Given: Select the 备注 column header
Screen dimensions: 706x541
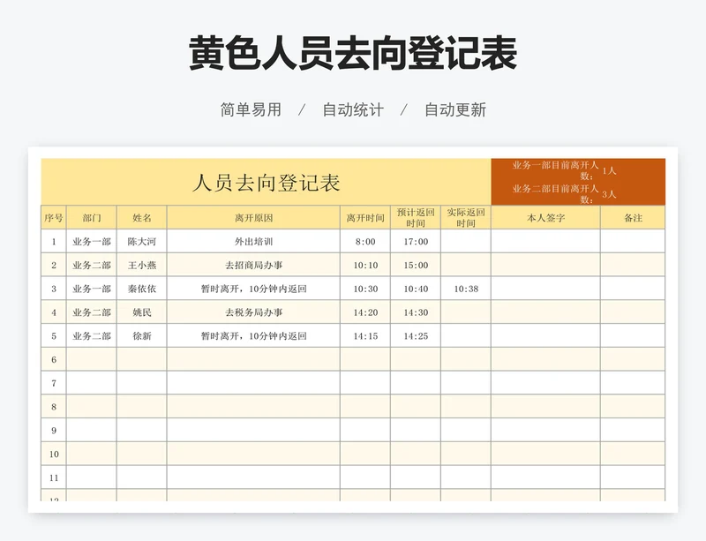Looking at the screenshot, I should (633, 218).
